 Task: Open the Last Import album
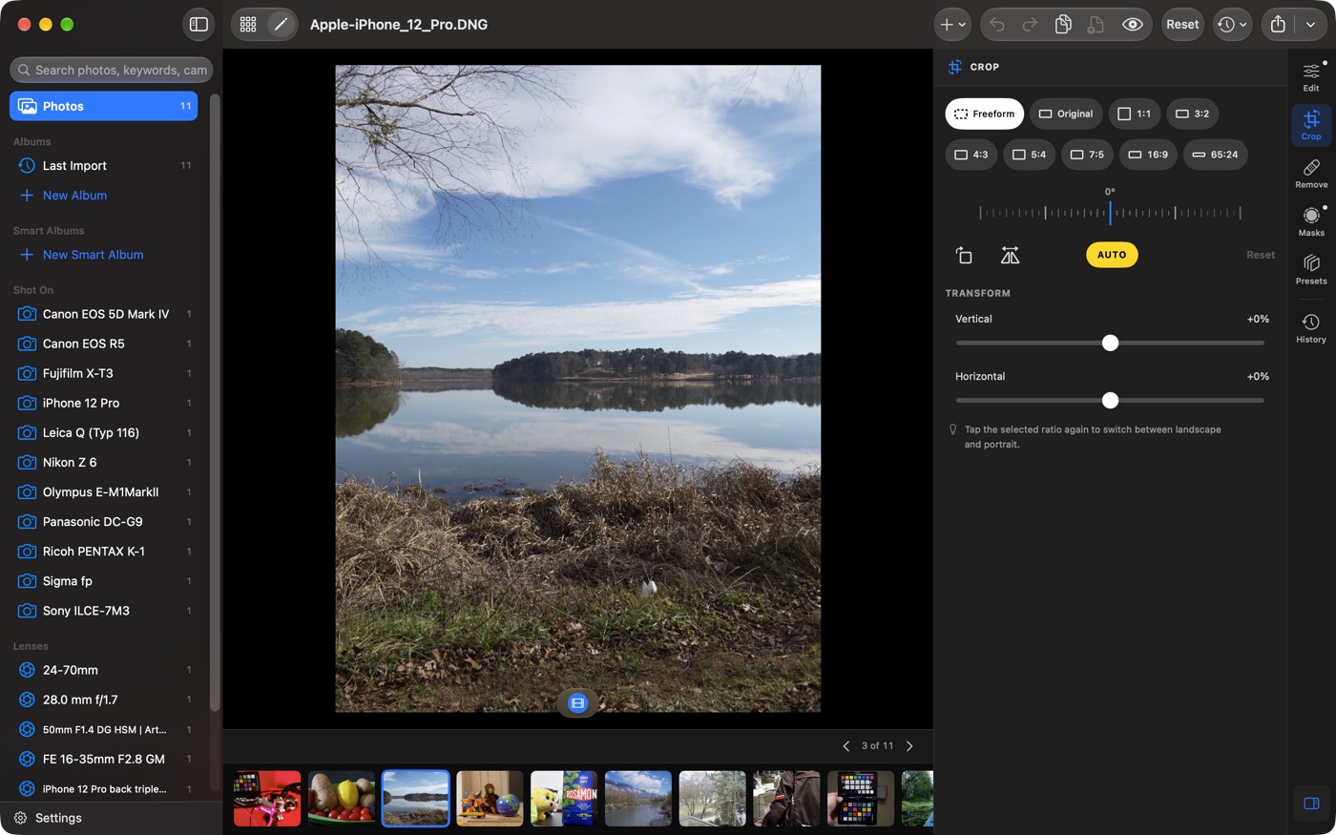[104, 165]
